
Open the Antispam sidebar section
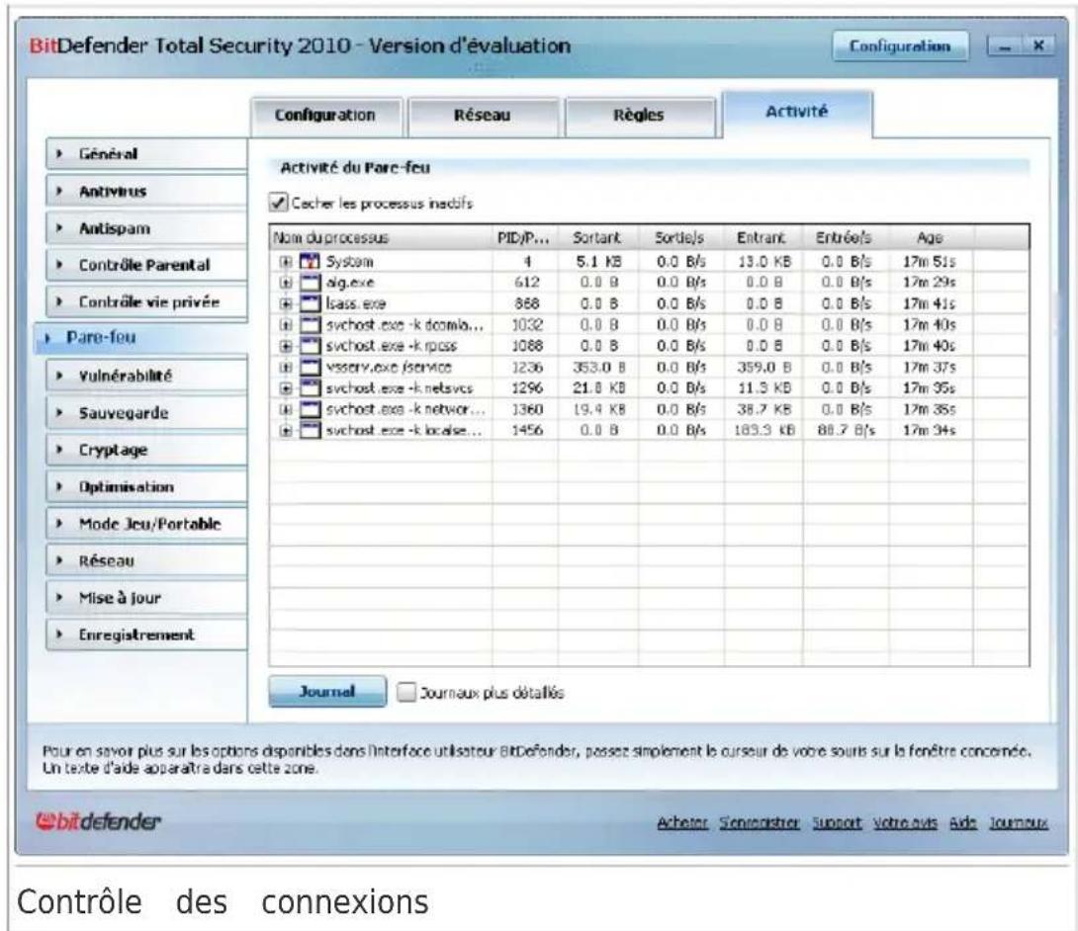pos(146,228)
